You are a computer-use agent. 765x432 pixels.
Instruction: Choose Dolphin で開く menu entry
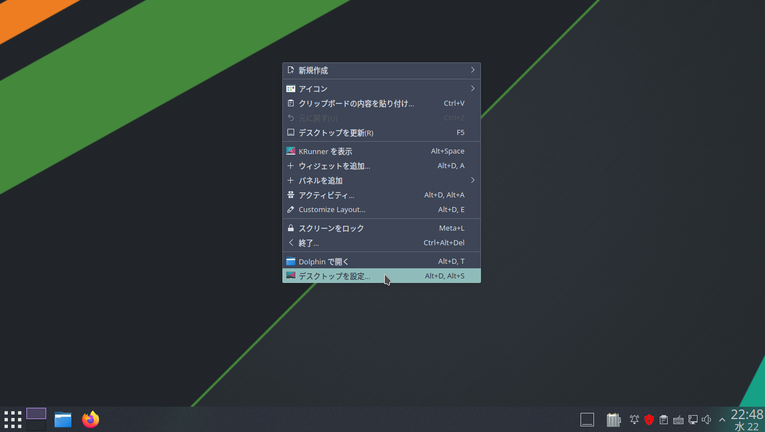[381, 262]
